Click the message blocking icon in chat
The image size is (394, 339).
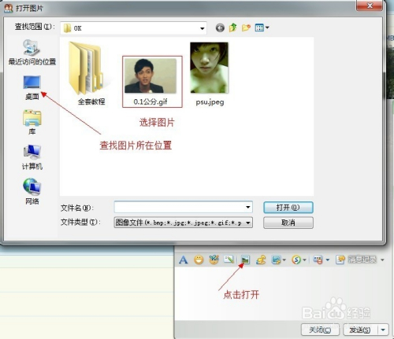click(318, 260)
